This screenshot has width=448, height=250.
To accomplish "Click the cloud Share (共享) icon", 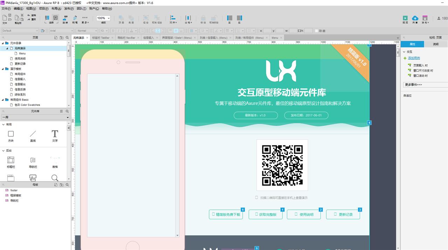I will click(x=415, y=18).
